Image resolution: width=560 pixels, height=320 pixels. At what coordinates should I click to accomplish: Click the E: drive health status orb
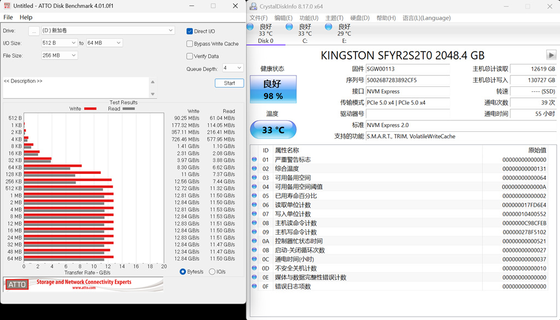[x=329, y=27]
